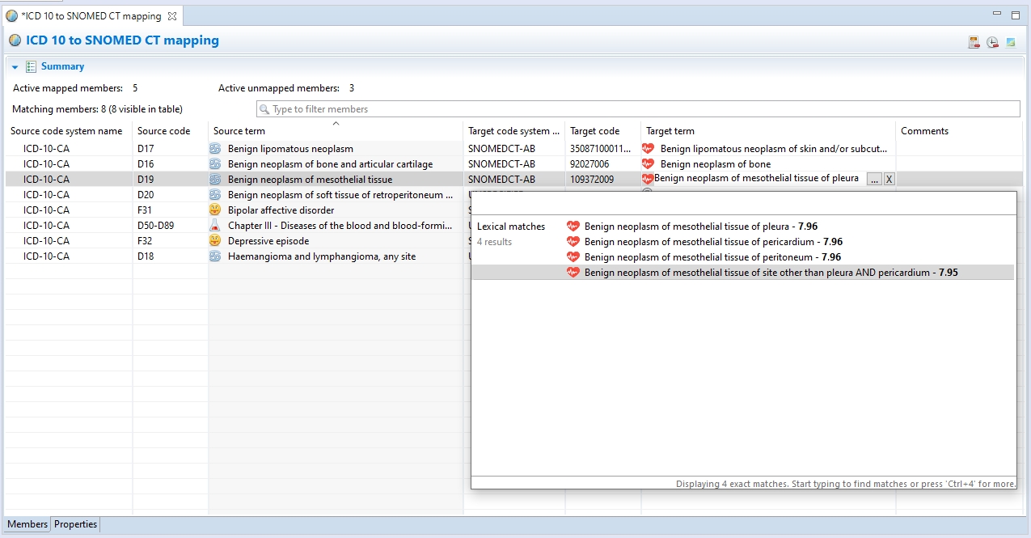Click the document icon with red minus in the top-right toolbar

(974, 42)
